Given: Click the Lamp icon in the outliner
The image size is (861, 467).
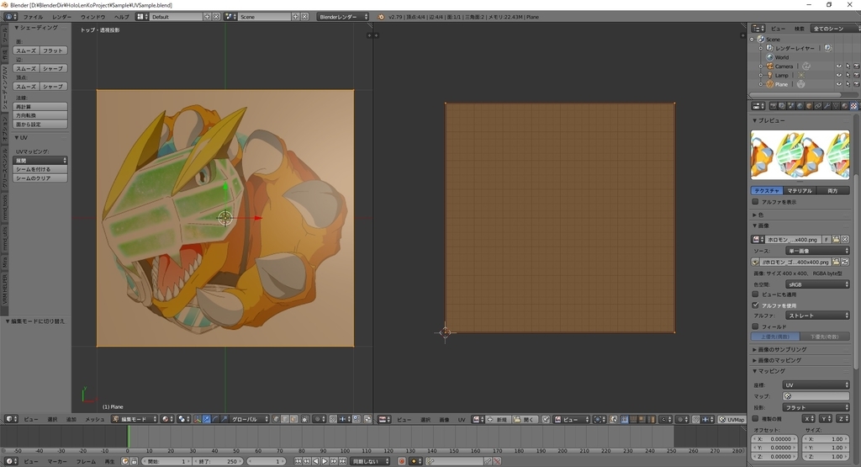Looking at the screenshot, I should pyautogui.click(x=770, y=75).
